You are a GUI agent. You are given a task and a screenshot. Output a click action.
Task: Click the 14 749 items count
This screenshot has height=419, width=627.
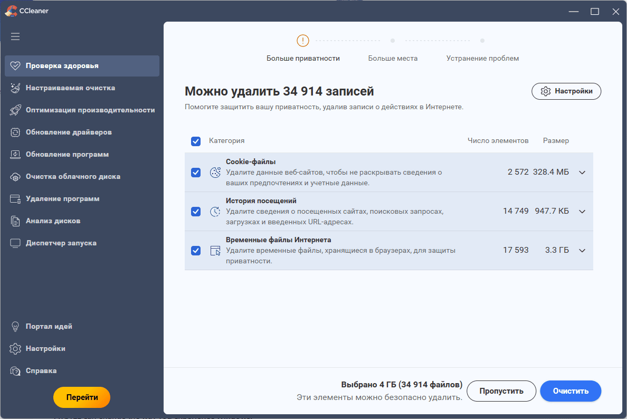(516, 211)
